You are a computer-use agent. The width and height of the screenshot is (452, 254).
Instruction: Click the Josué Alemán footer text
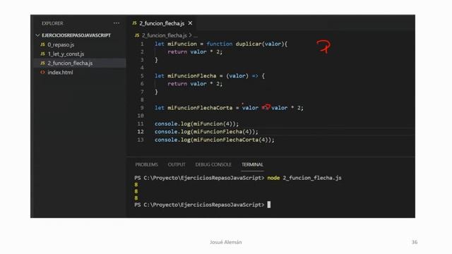pyautogui.click(x=226, y=242)
